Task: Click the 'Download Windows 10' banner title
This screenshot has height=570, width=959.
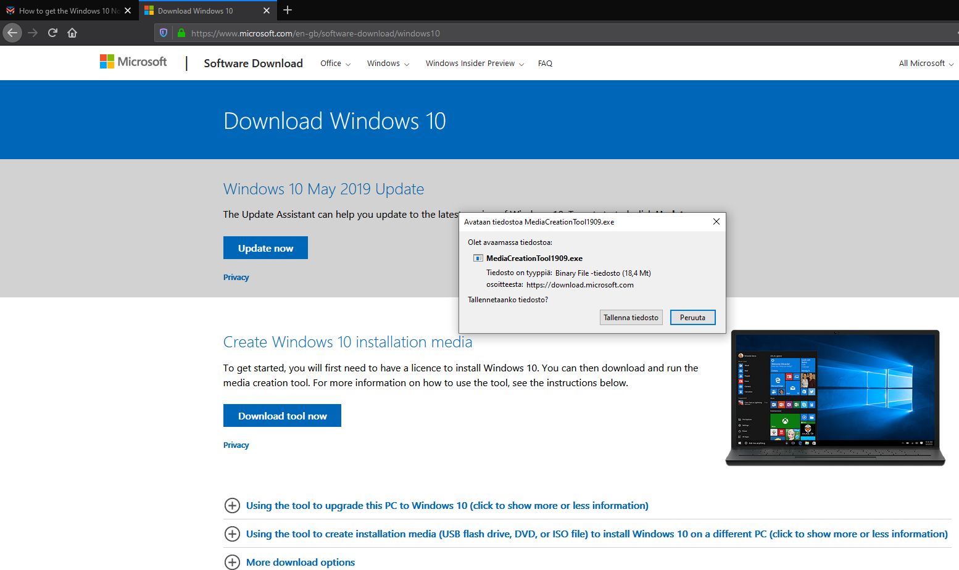Action: click(334, 121)
